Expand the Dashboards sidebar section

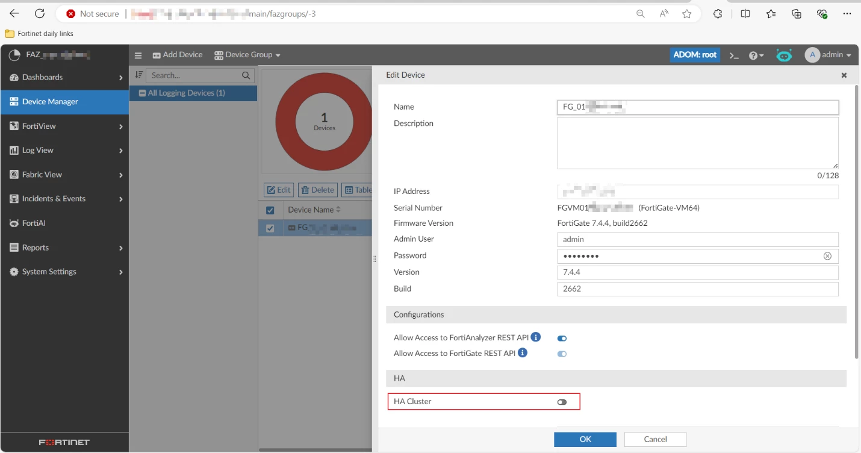pyautogui.click(x=64, y=77)
